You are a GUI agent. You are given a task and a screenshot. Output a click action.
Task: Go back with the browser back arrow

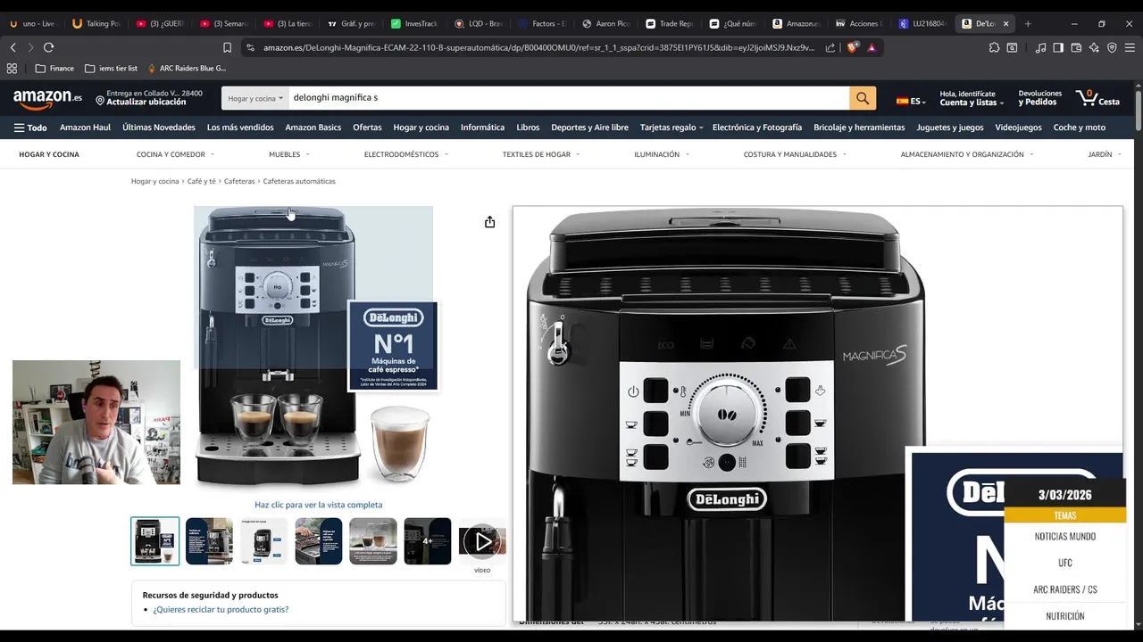click(x=13, y=47)
